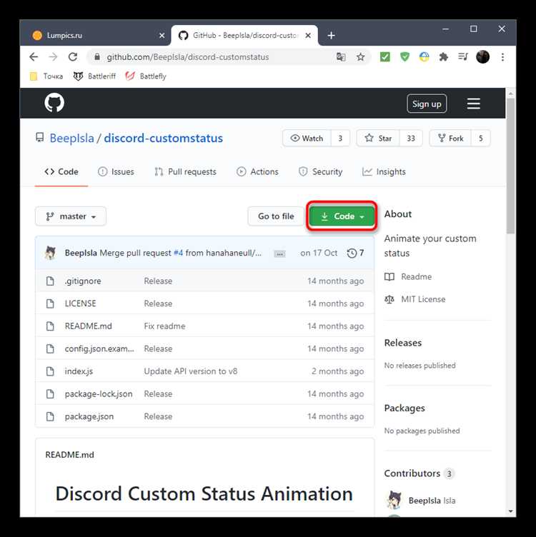
Task: Open the package.json file
Action: 89,417
